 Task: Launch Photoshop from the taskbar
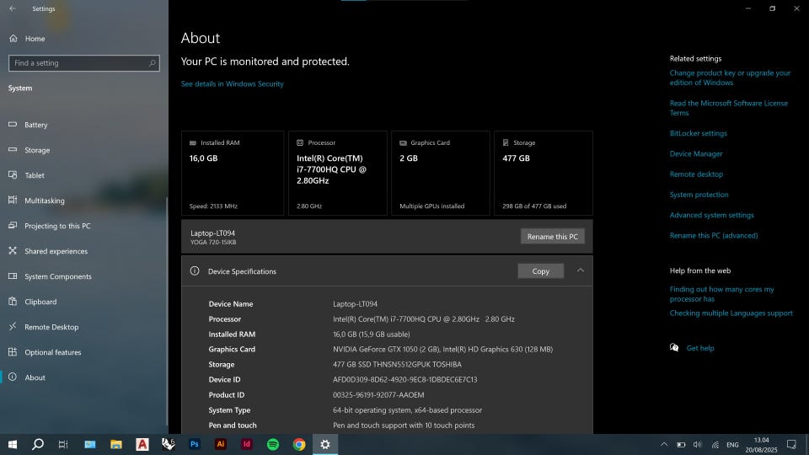[x=195, y=444]
